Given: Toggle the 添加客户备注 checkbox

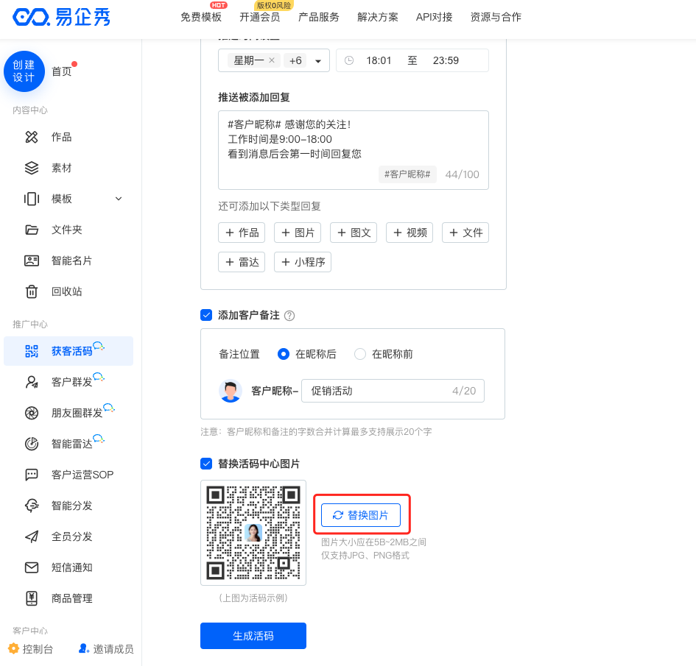Looking at the screenshot, I should (x=206, y=315).
